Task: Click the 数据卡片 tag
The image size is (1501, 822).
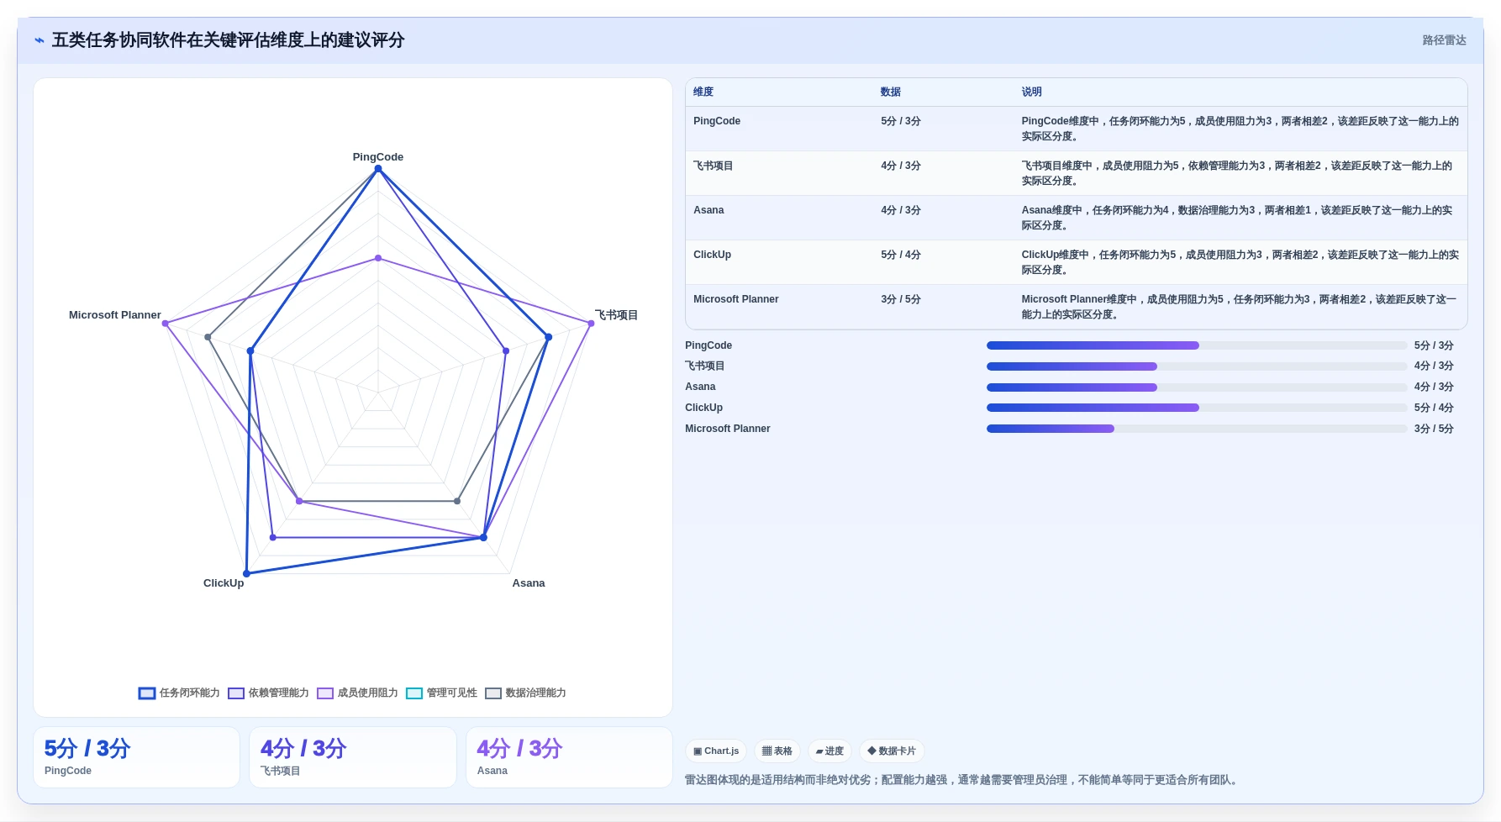Action: click(892, 751)
